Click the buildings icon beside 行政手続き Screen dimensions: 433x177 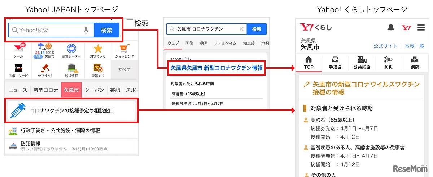click(x=13, y=131)
